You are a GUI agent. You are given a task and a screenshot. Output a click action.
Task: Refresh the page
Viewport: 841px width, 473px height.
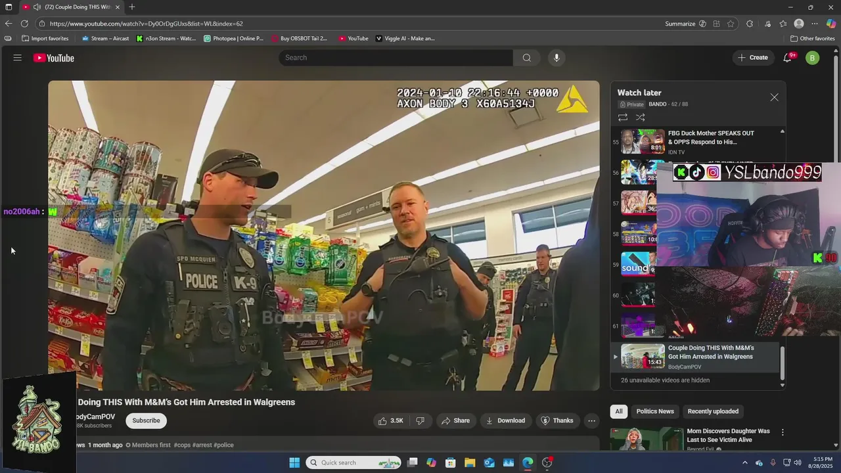click(x=24, y=24)
